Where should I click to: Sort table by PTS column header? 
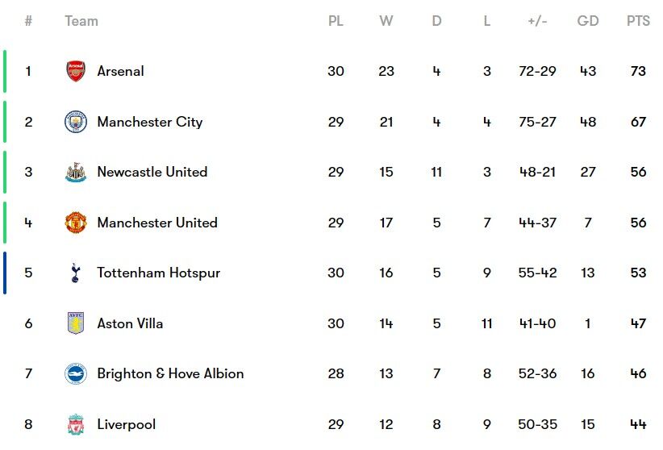[638, 21]
